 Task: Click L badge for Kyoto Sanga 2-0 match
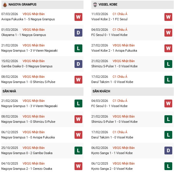(x=168, y=166)
